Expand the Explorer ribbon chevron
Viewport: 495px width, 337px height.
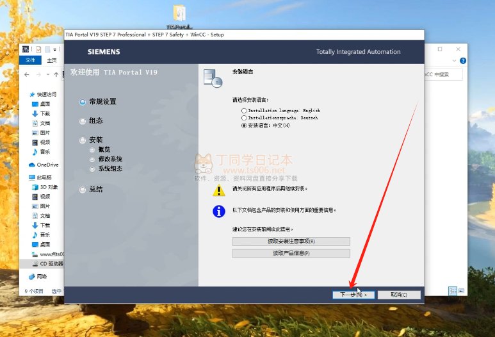454,61
